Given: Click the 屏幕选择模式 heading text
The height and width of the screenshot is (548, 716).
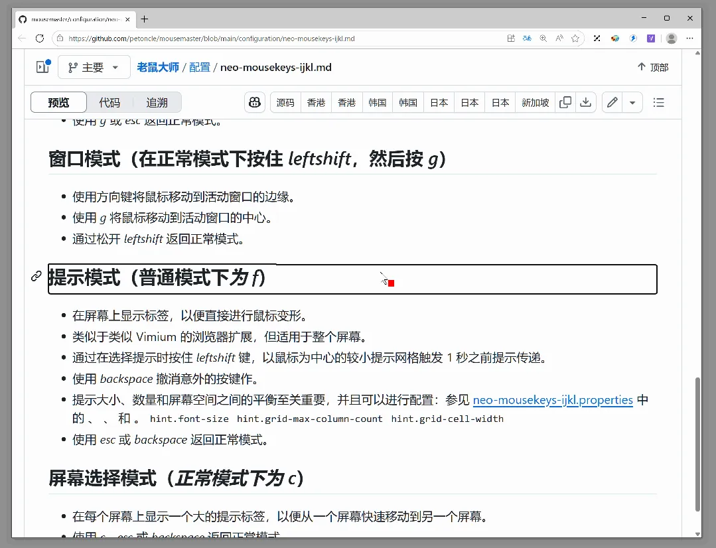Looking at the screenshot, I should (x=177, y=478).
